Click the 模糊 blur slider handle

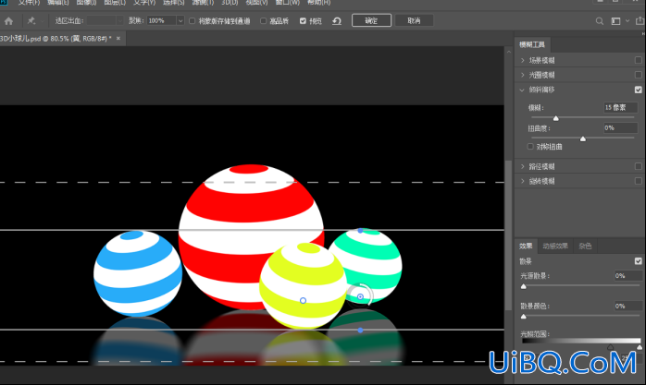tap(556, 118)
